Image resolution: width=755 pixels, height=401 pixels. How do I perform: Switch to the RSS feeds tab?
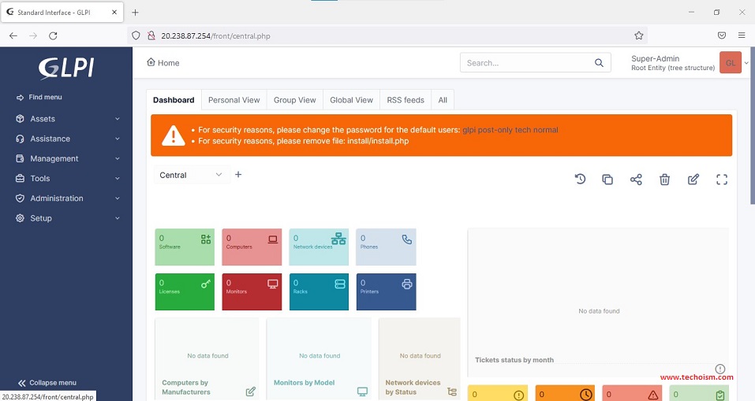tap(406, 100)
